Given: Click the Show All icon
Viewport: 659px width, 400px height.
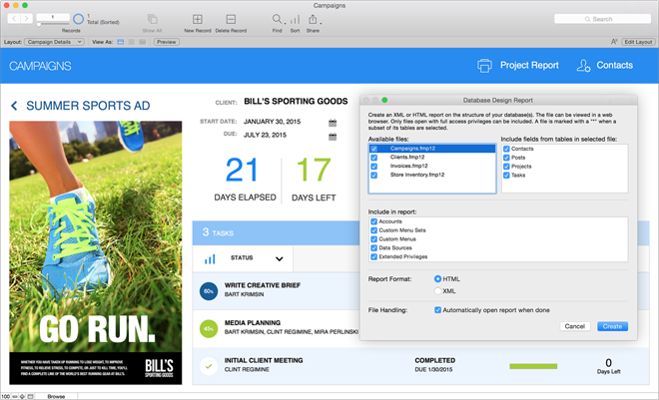Looking at the screenshot, I should 152,19.
